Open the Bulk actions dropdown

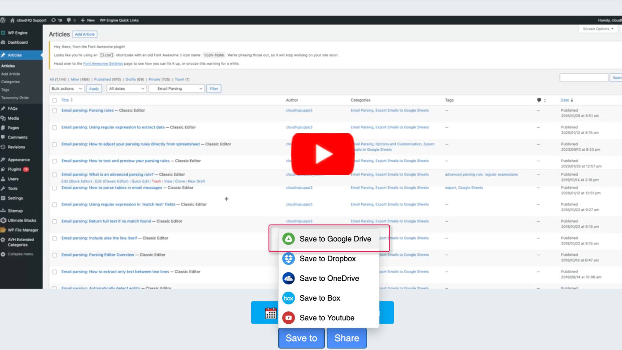click(67, 89)
